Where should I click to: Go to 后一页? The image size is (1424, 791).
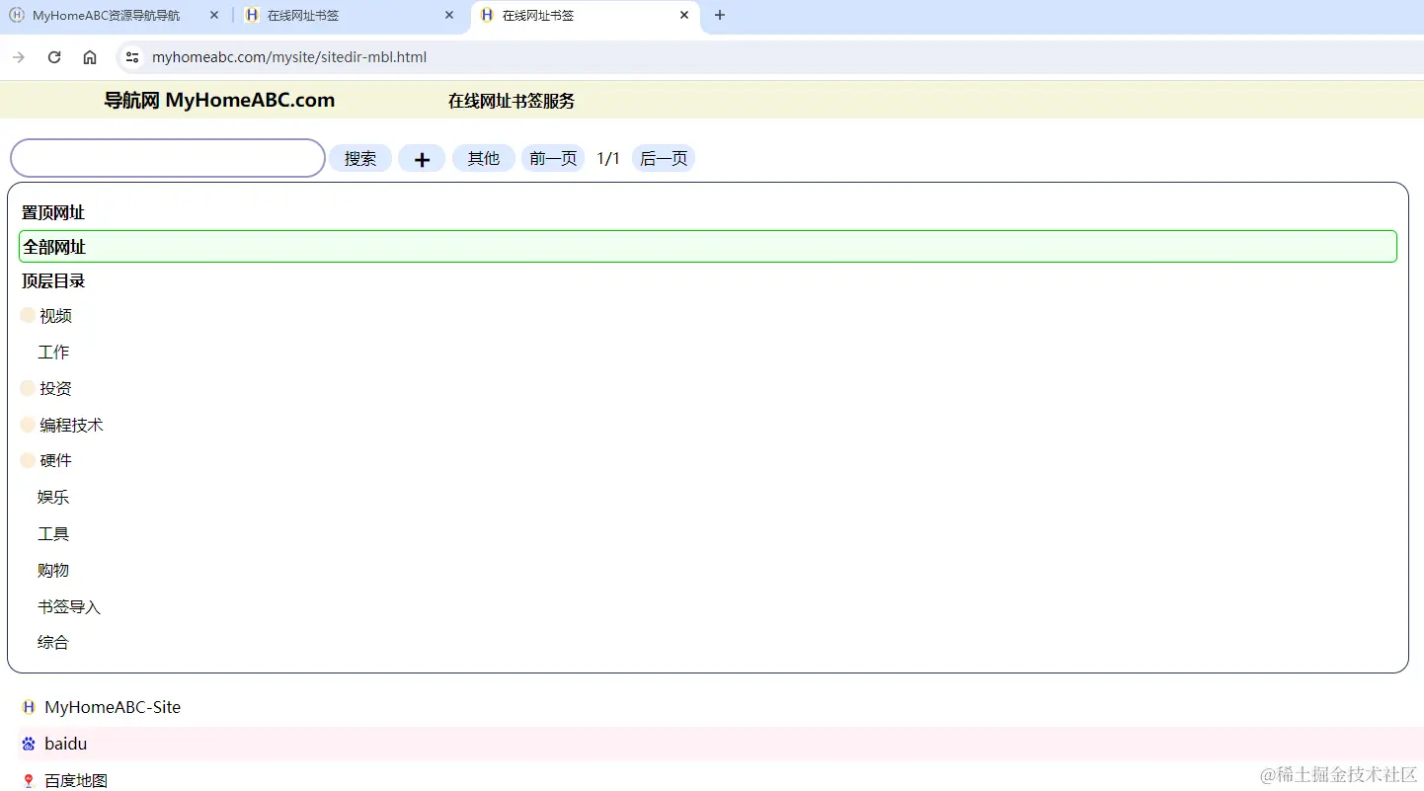[x=664, y=158]
